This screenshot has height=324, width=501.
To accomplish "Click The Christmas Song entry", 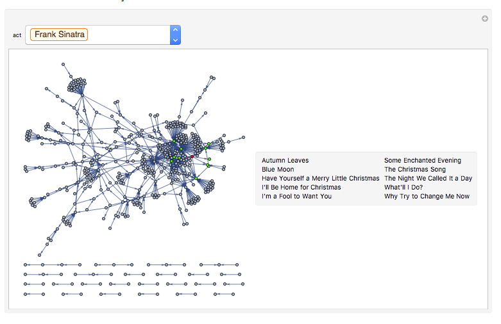I will pos(415,169).
